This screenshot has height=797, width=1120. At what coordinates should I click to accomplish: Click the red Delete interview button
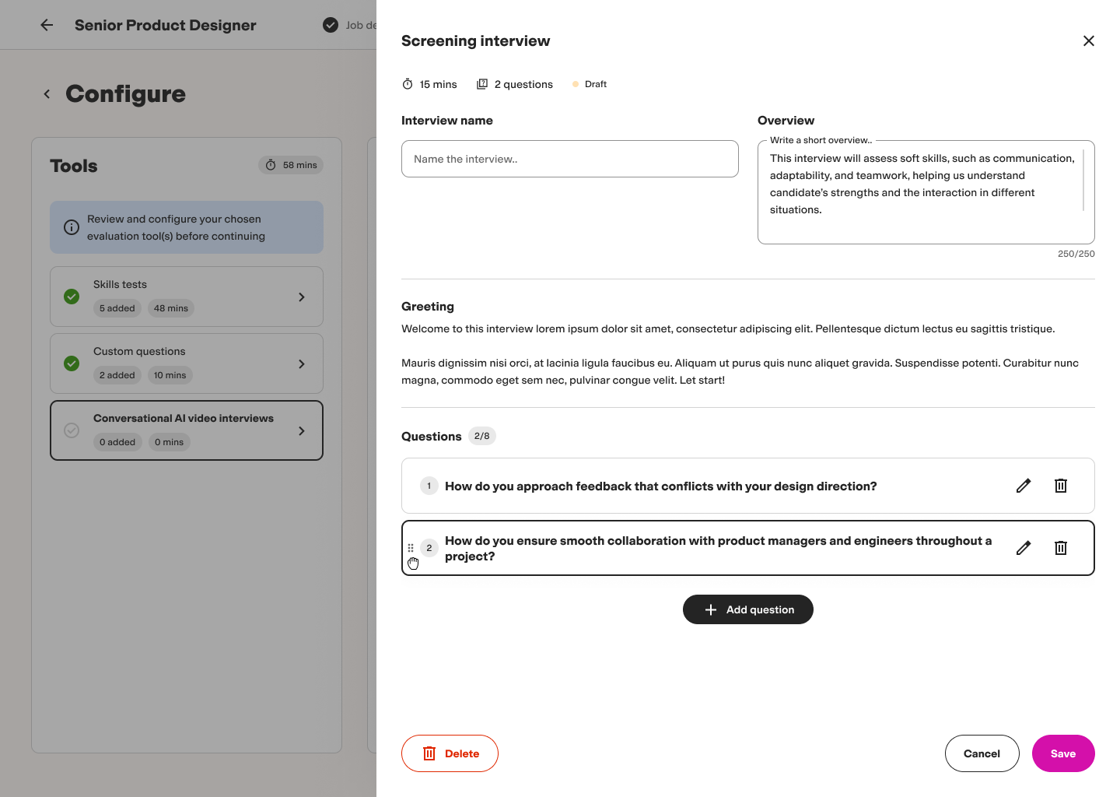click(x=450, y=753)
